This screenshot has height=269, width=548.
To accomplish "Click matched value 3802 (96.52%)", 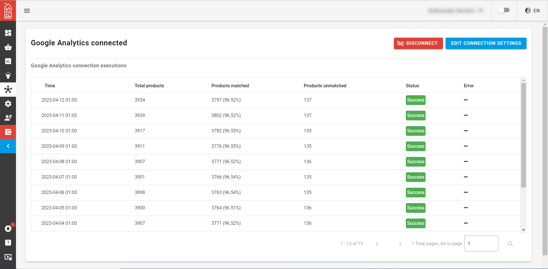I will coord(226,116).
